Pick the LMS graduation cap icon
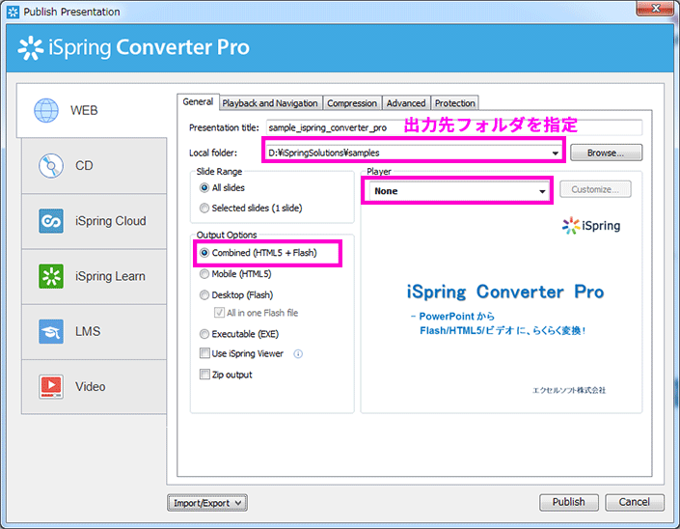 pyautogui.click(x=51, y=331)
